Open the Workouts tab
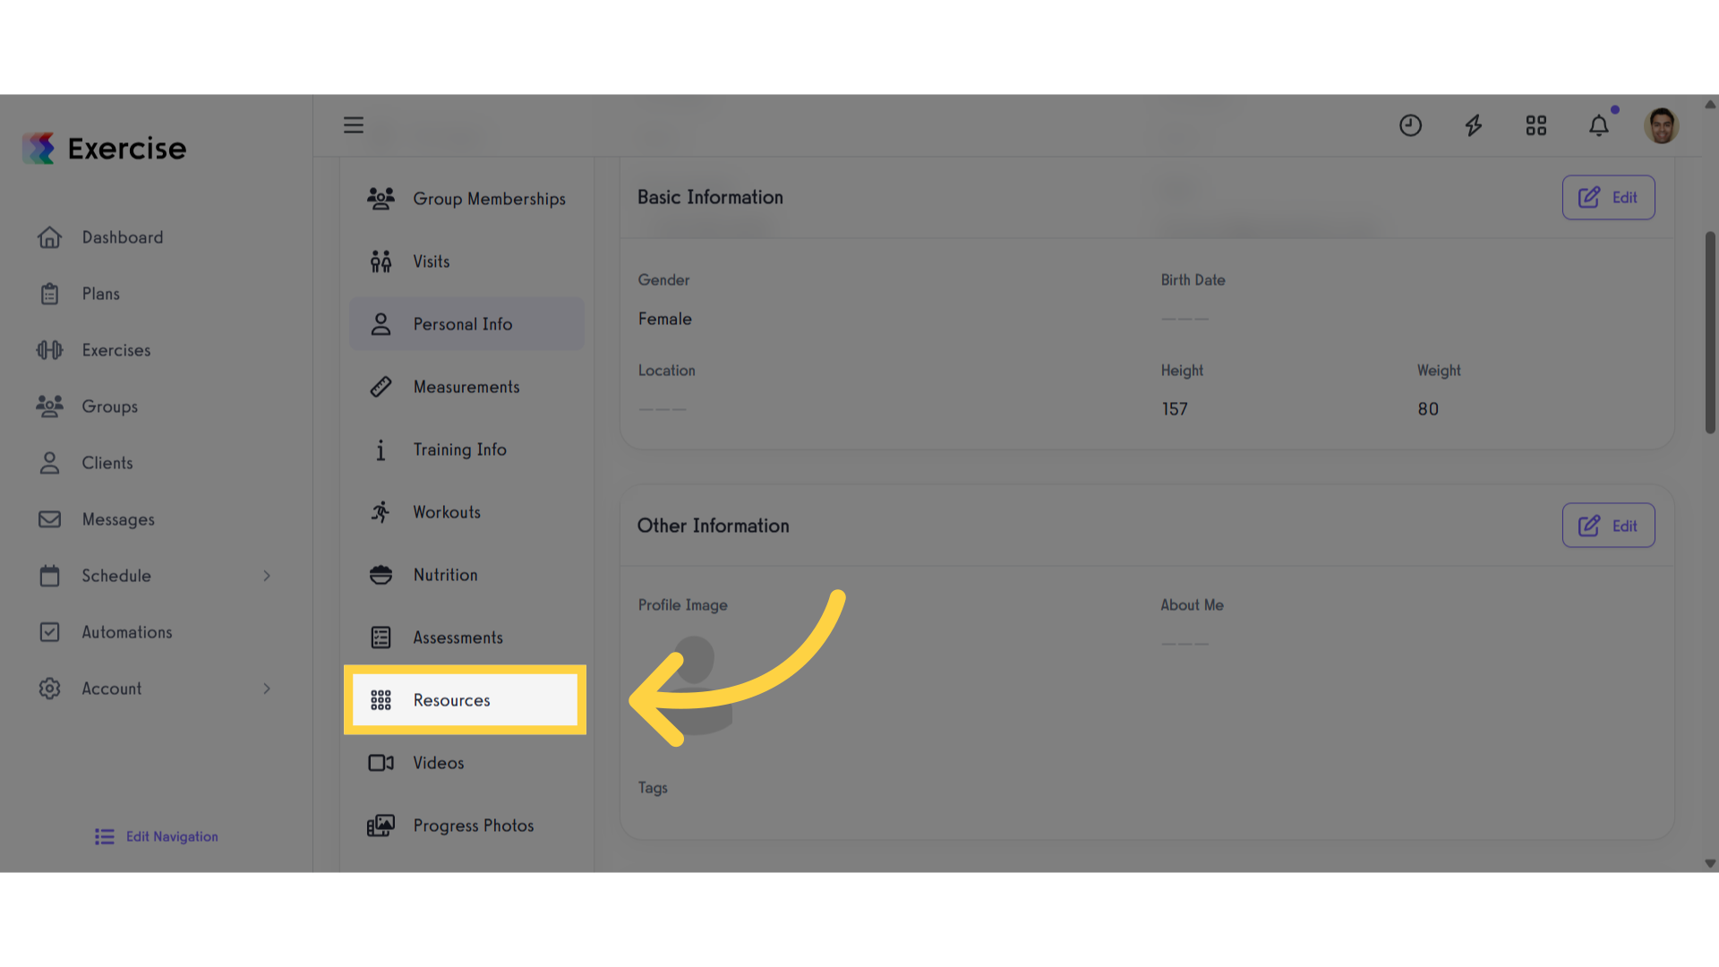 [466, 512]
